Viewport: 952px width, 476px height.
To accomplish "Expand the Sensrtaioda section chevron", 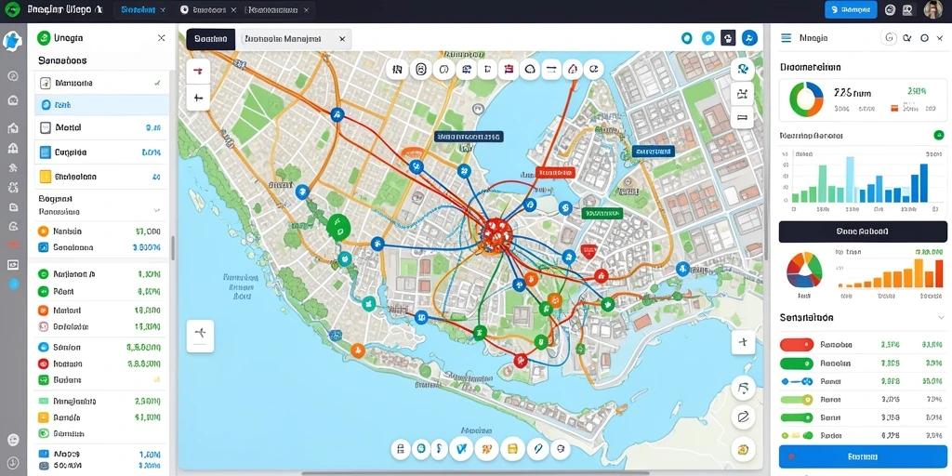I will pyautogui.click(x=941, y=318).
